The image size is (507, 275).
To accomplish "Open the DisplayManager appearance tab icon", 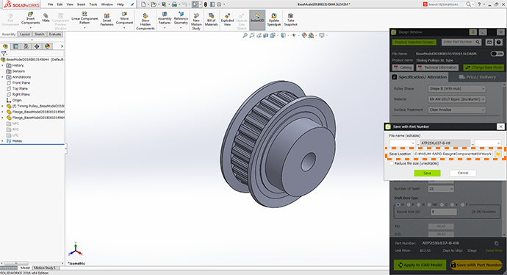I will tap(47, 46).
